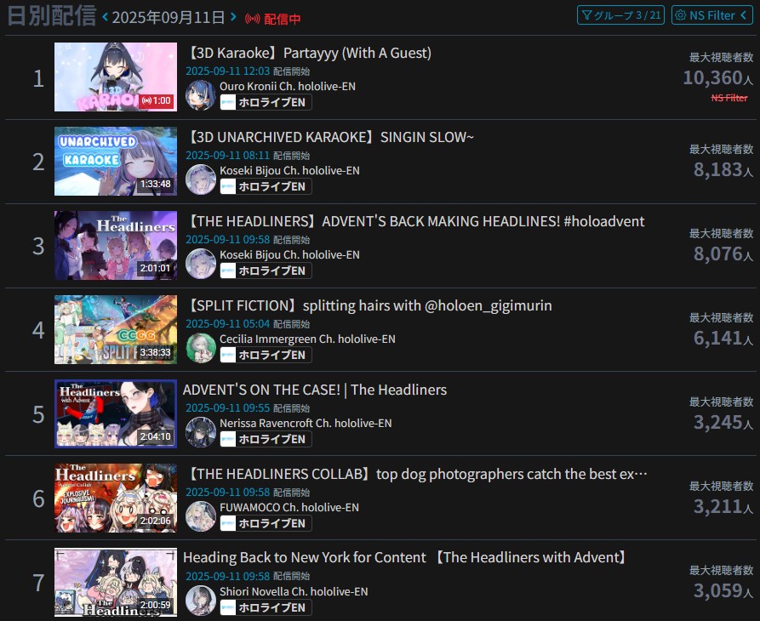760x621 pixels.
Task: Open the SINGIN SLOW unarchived karaoke thumbnail
Action: click(x=116, y=162)
